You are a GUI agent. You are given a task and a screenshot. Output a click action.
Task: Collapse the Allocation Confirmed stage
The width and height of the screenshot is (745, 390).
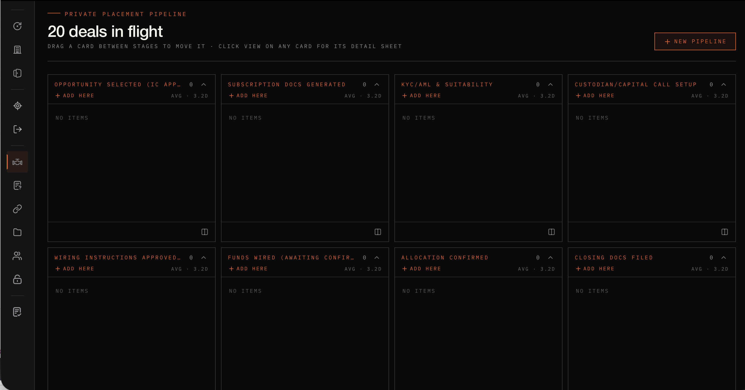click(x=550, y=258)
